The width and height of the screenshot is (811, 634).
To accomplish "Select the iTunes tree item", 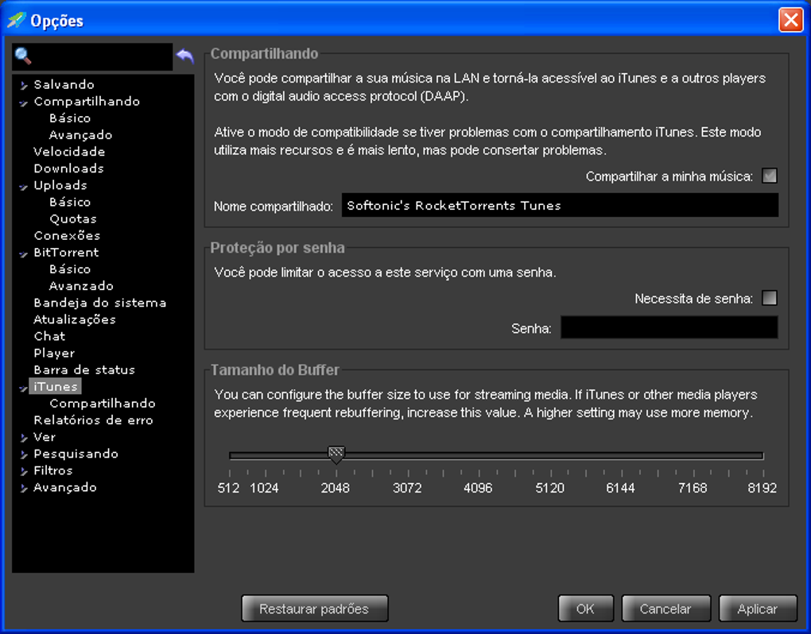I will pyautogui.click(x=56, y=386).
